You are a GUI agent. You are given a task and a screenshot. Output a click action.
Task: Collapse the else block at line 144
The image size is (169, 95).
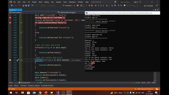click(x=21, y=33)
